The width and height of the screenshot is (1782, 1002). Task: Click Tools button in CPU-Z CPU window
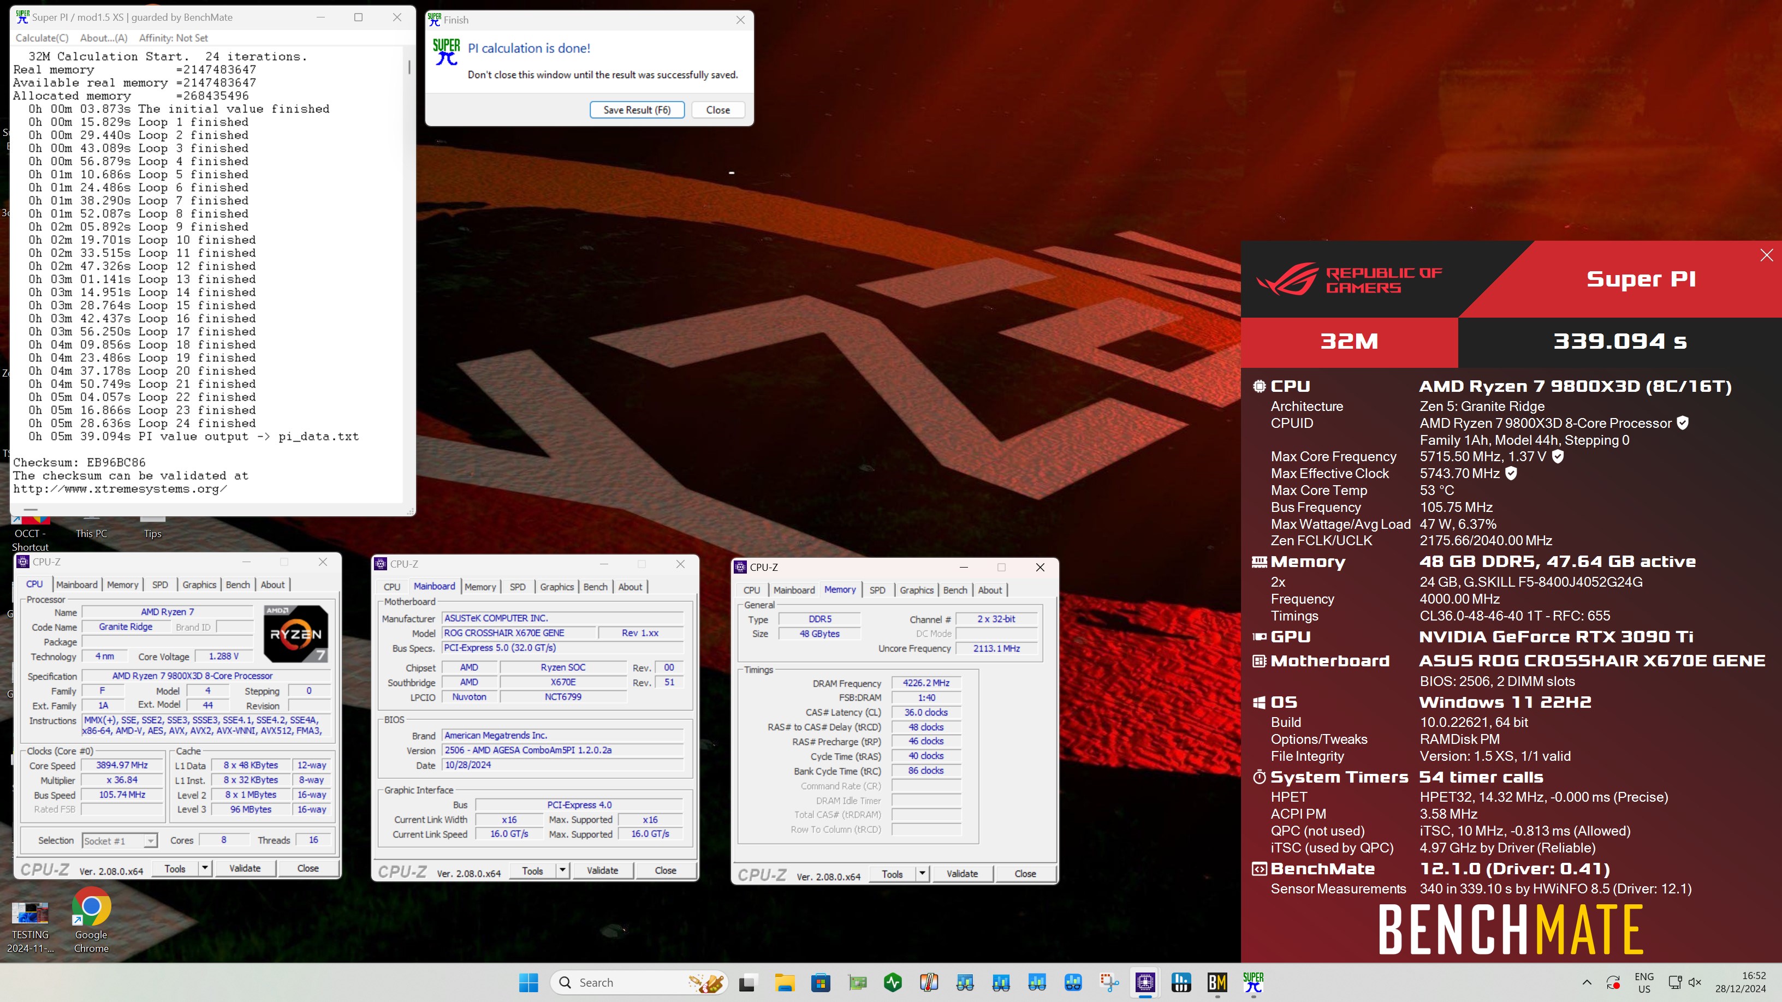tap(175, 868)
